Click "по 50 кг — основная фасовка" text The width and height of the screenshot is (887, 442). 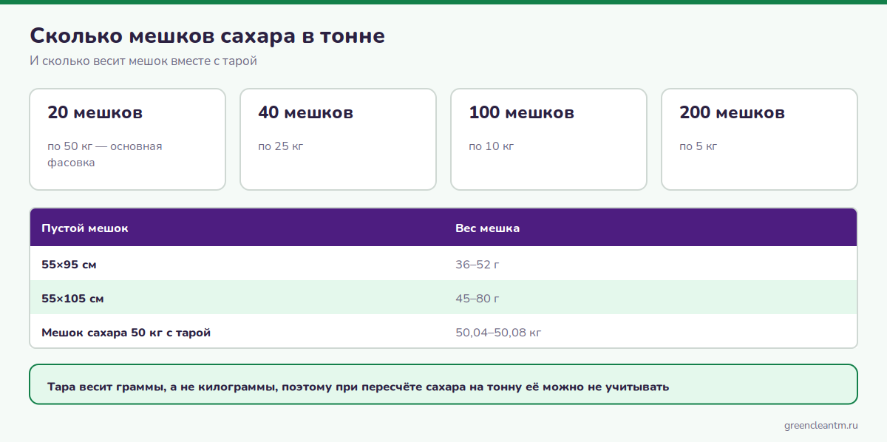pyautogui.click(x=105, y=154)
